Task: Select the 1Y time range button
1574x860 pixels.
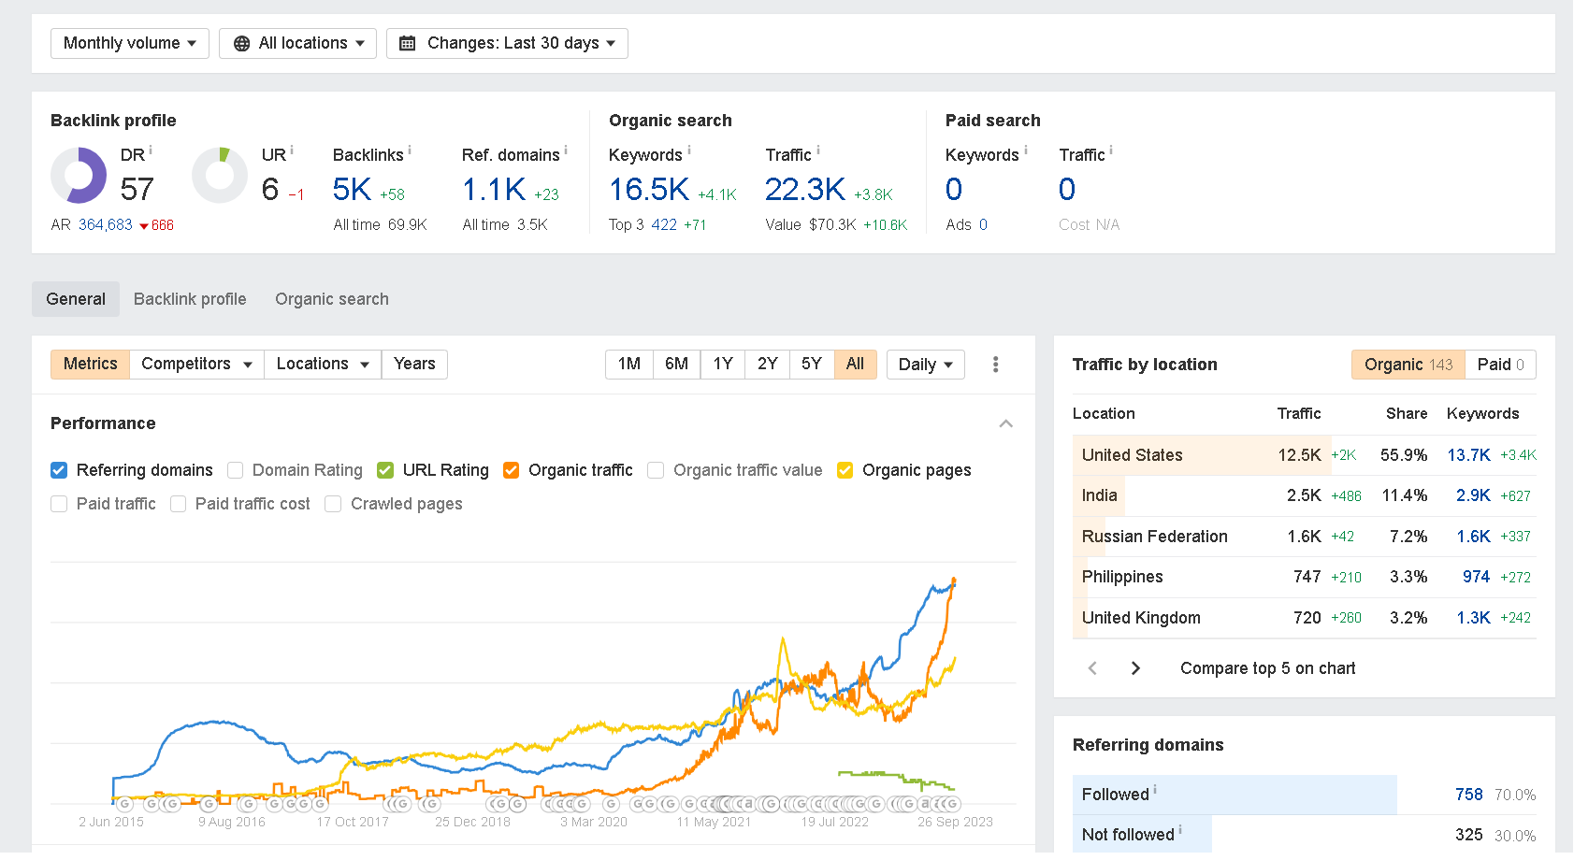Action: tap(723, 364)
